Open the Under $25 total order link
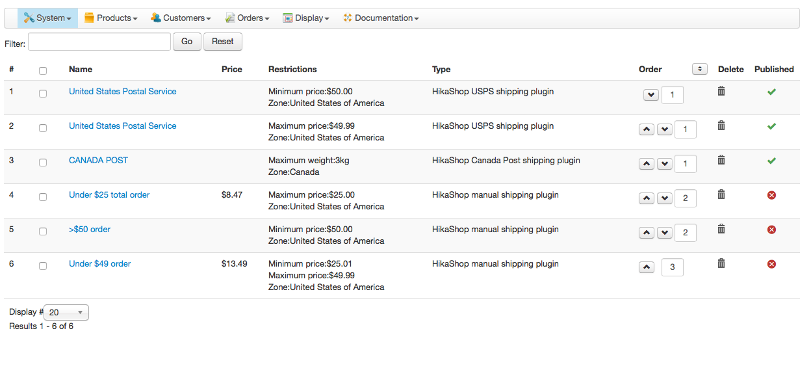The height and width of the screenshot is (370, 811). [109, 194]
